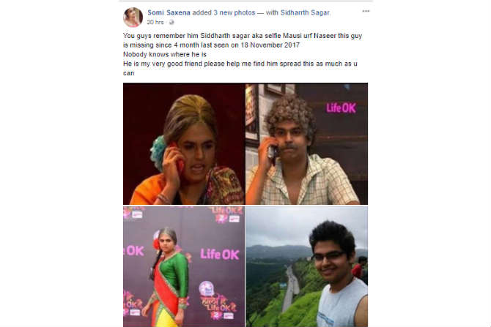The height and width of the screenshot is (327, 491).
Task: Click the Somi Saxena name link
Action: point(169,13)
